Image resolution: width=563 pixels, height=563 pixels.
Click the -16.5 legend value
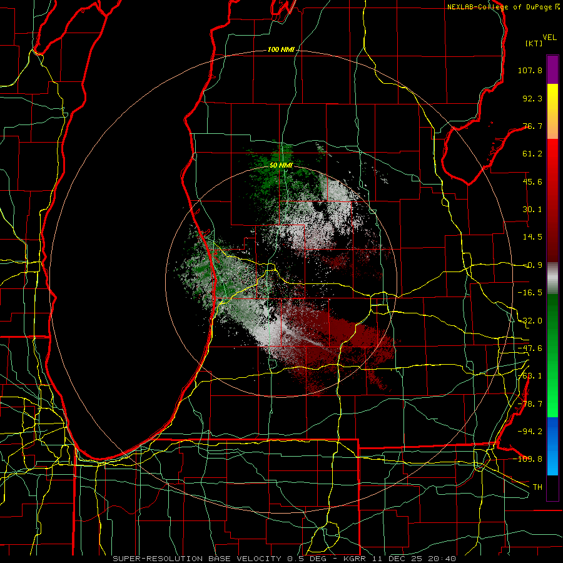coord(530,293)
